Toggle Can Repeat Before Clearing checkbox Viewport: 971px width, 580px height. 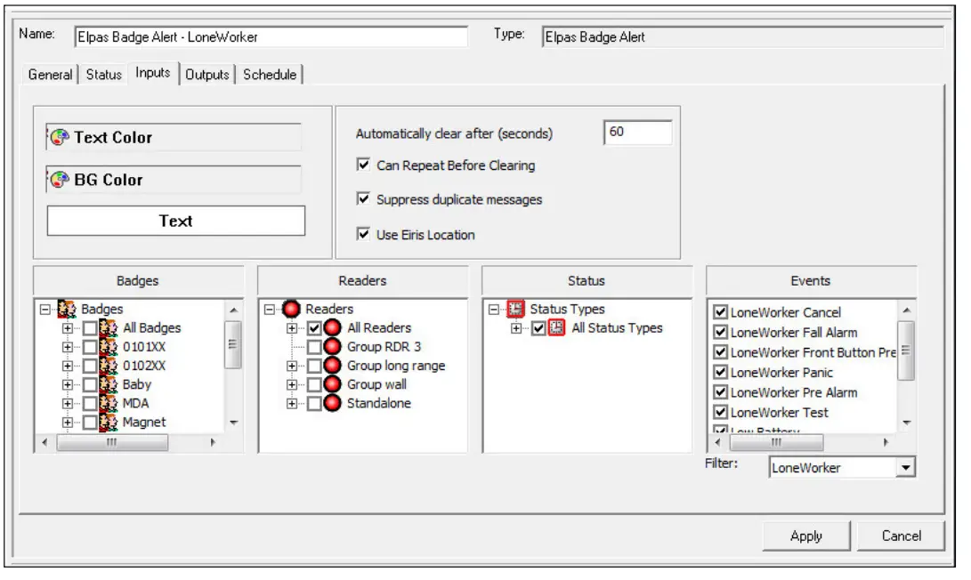click(363, 165)
